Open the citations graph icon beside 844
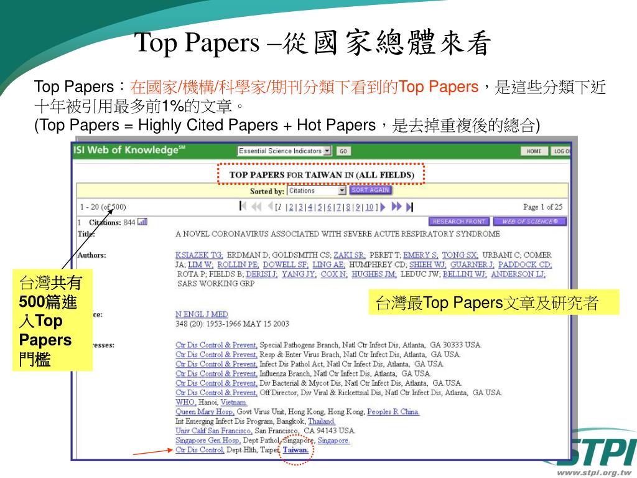Image resolution: width=637 pixels, height=478 pixels. (x=142, y=222)
